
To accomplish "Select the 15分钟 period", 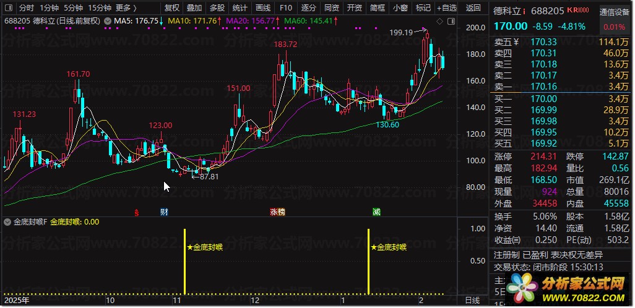I will (100, 7).
